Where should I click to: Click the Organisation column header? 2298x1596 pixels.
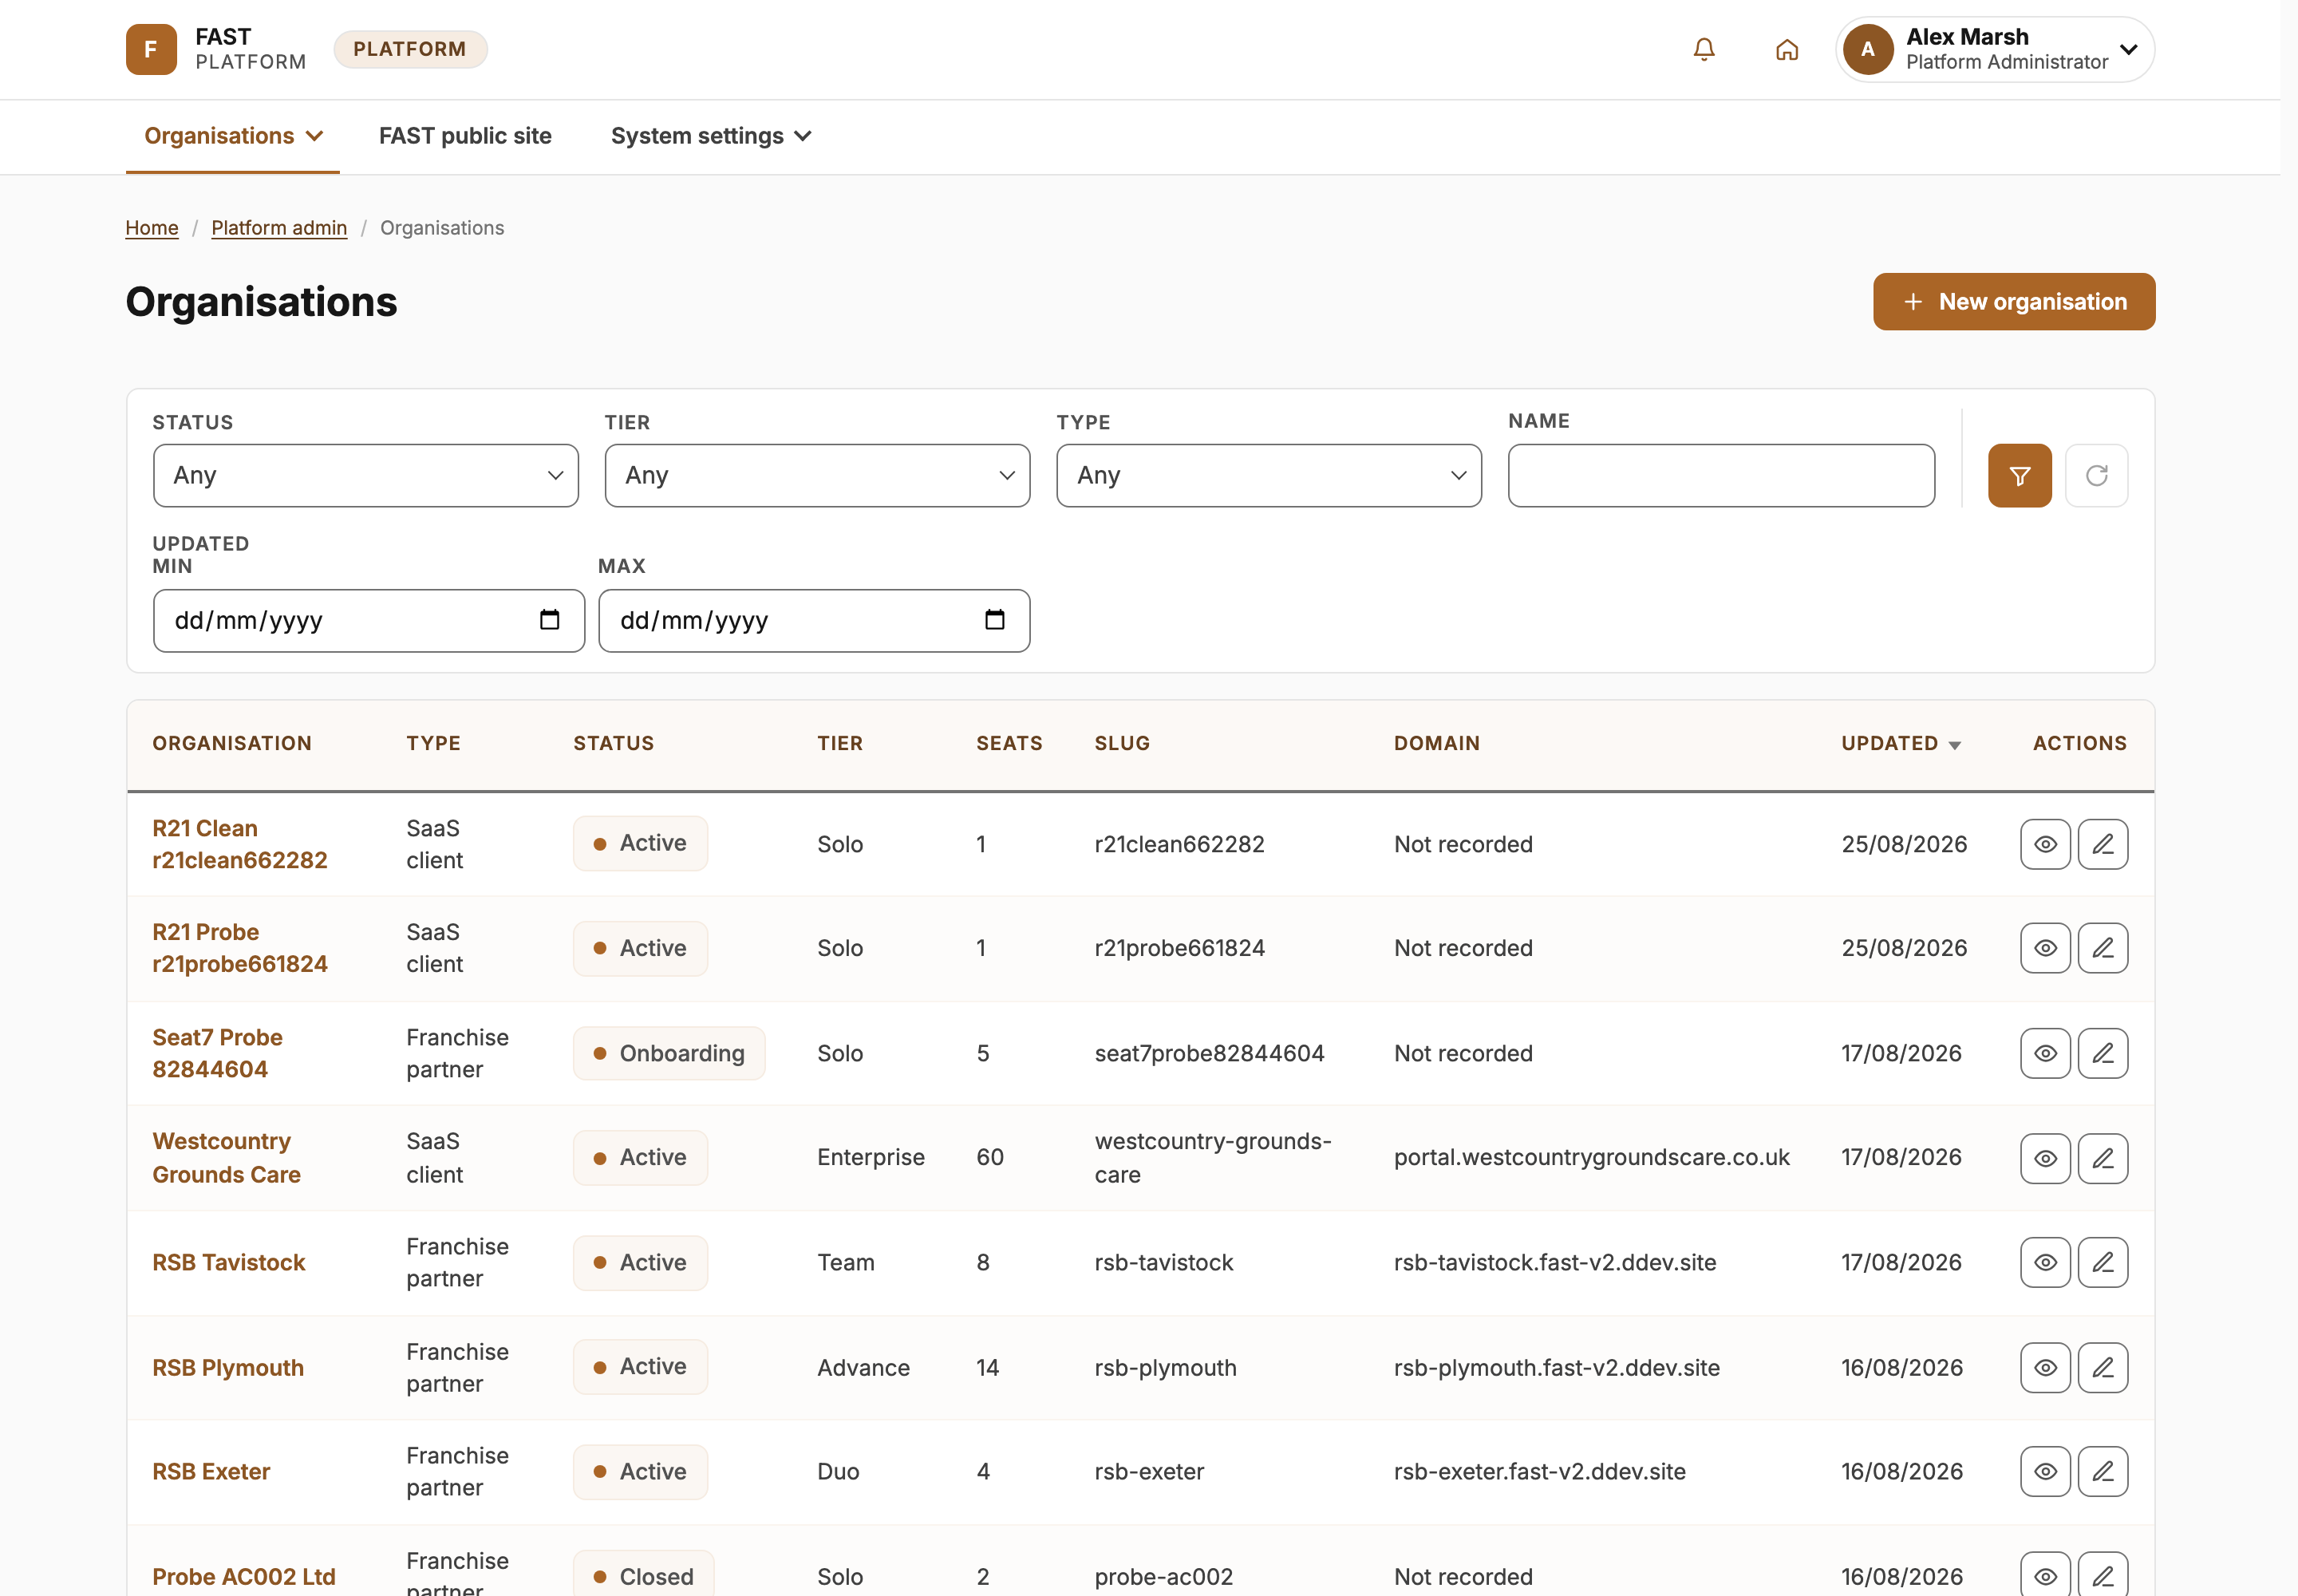point(232,743)
